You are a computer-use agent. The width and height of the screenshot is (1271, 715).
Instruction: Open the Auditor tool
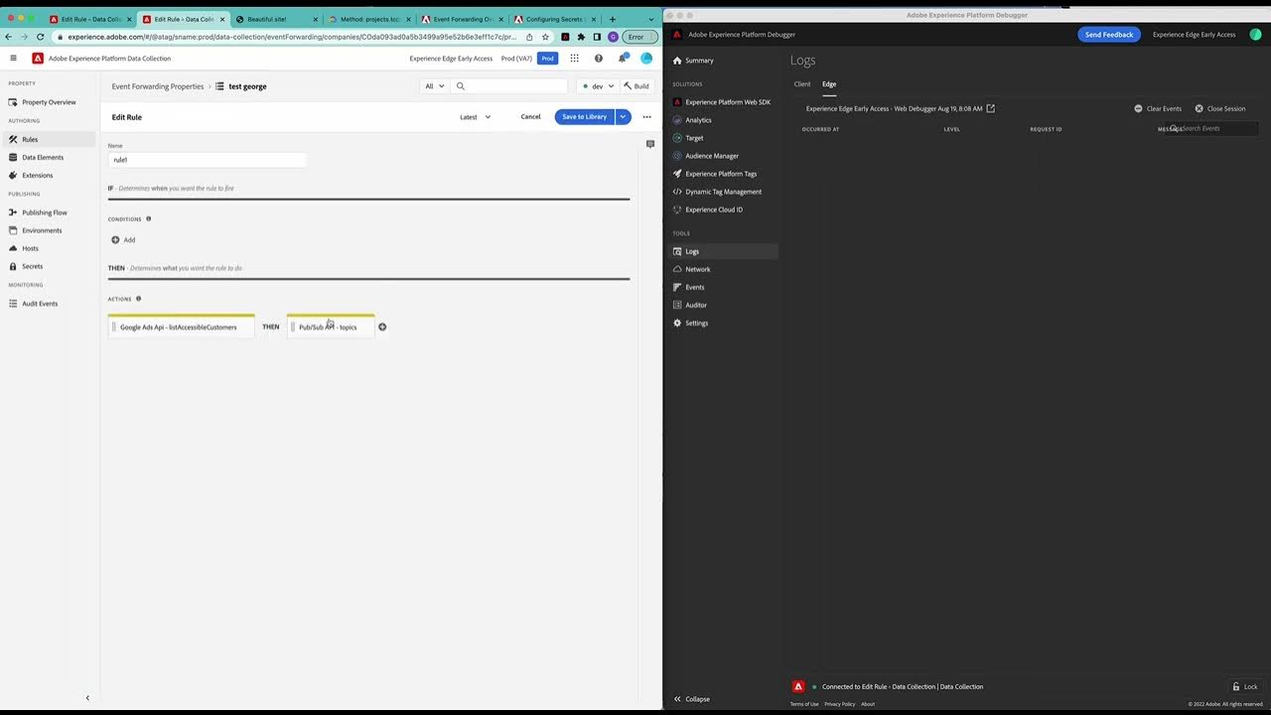pyautogui.click(x=695, y=305)
